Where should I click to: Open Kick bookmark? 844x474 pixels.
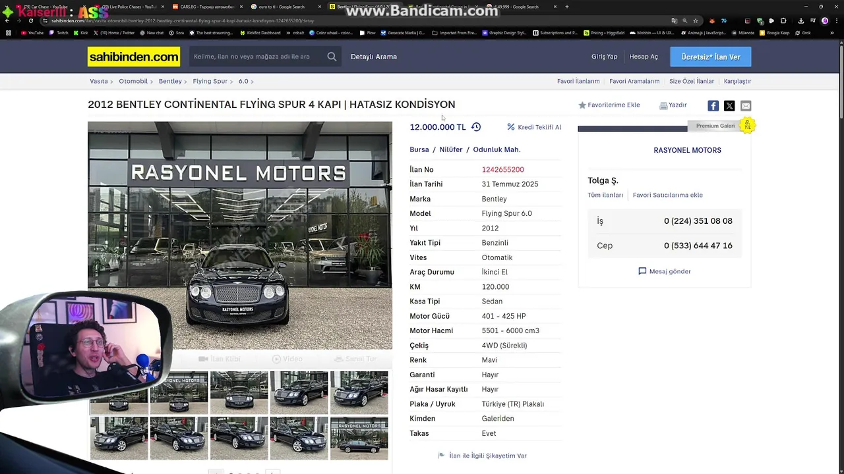81,33
